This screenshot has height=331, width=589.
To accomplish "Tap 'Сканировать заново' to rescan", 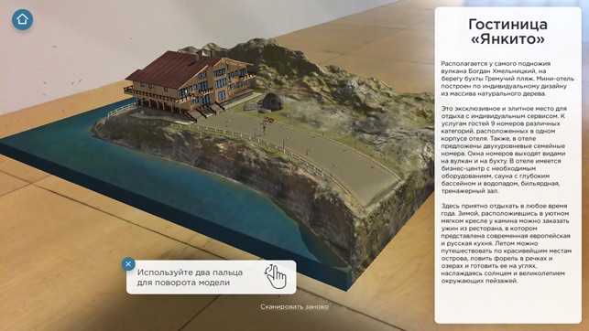I will pos(294,306).
